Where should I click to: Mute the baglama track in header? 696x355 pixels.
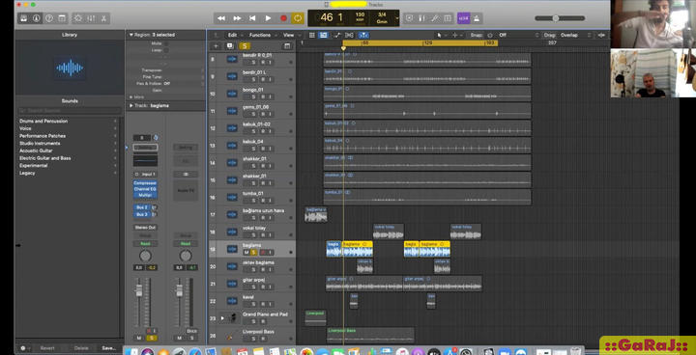(246, 252)
